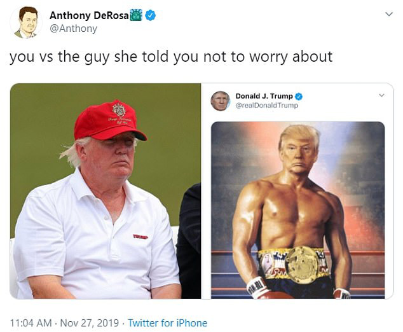Click Donald J. Trump's verified checkmark
Screen dimensions: 403x332
click(299, 97)
